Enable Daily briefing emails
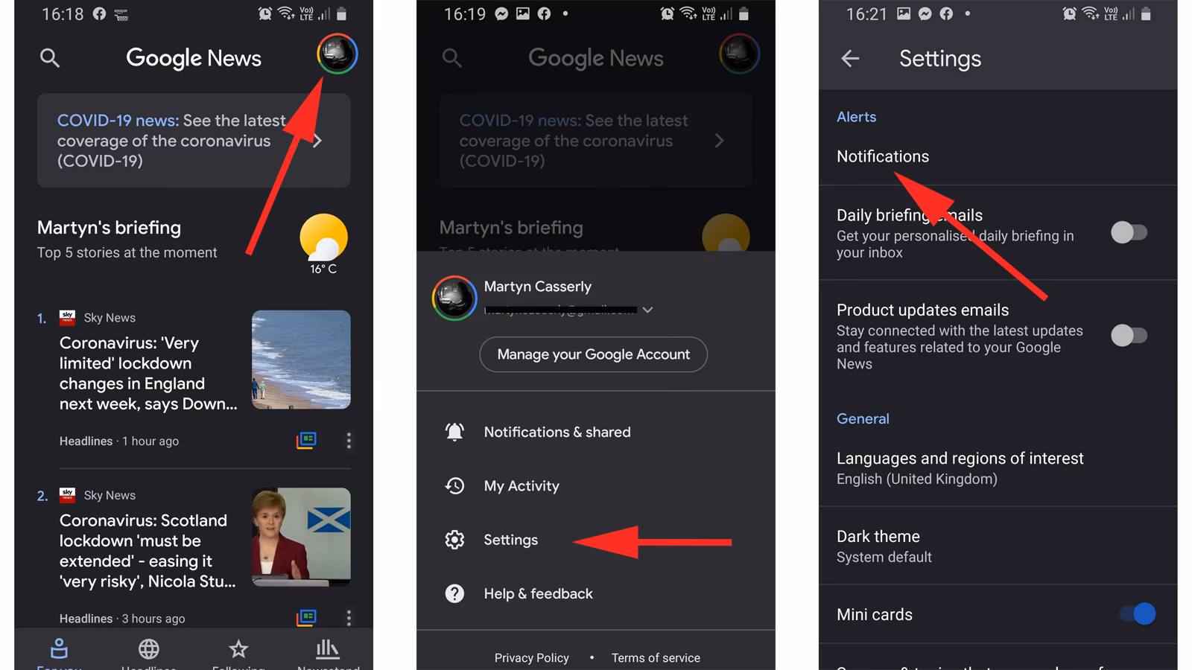Viewport: 1192px width, 670px height. pos(1130,232)
